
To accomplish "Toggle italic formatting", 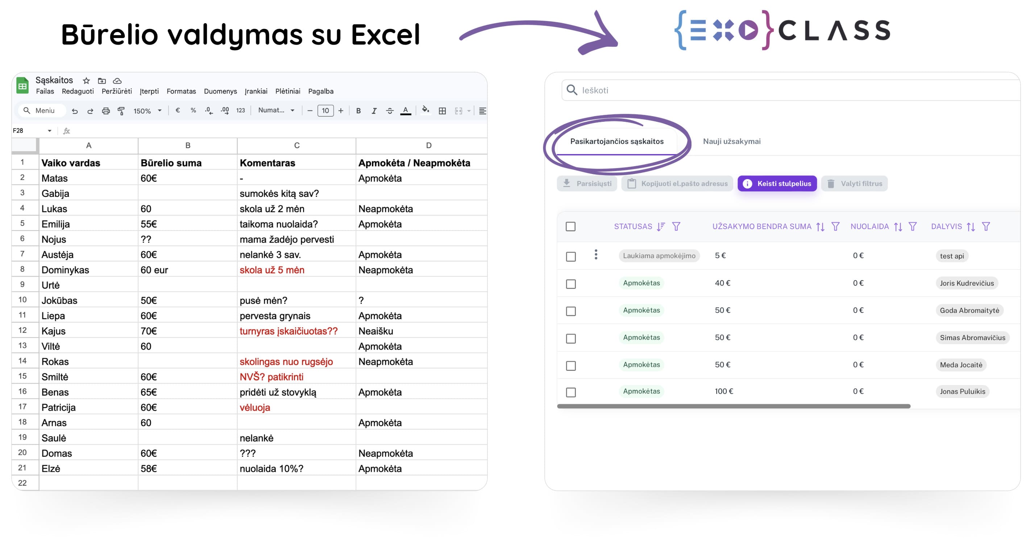I will tap(374, 111).
